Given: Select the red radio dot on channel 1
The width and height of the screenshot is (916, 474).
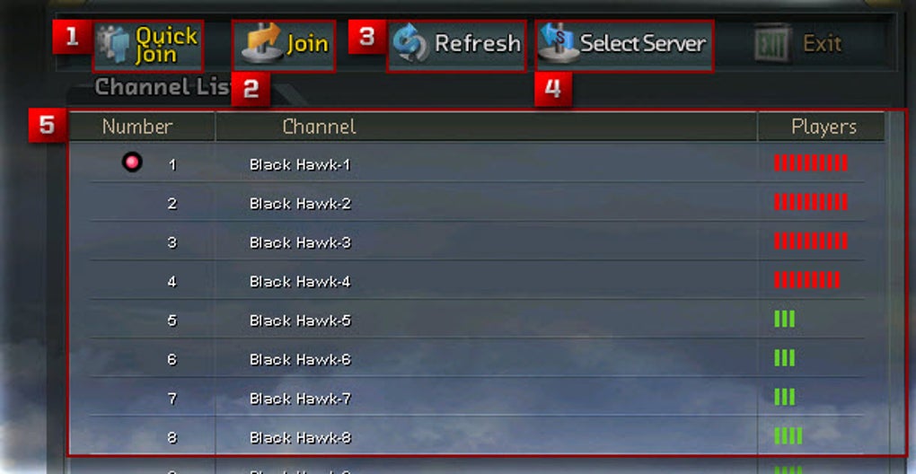Looking at the screenshot, I should [x=133, y=162].
